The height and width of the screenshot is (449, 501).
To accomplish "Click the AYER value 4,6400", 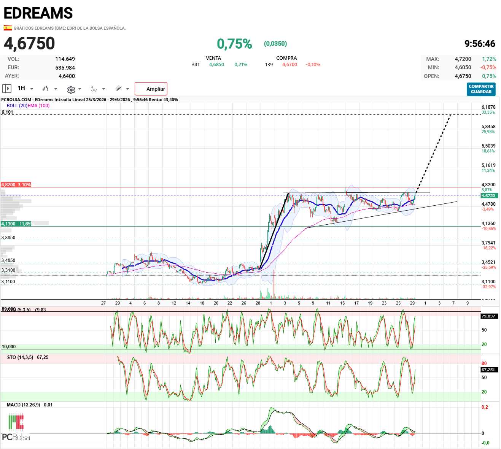I will (x=67, y=76).
